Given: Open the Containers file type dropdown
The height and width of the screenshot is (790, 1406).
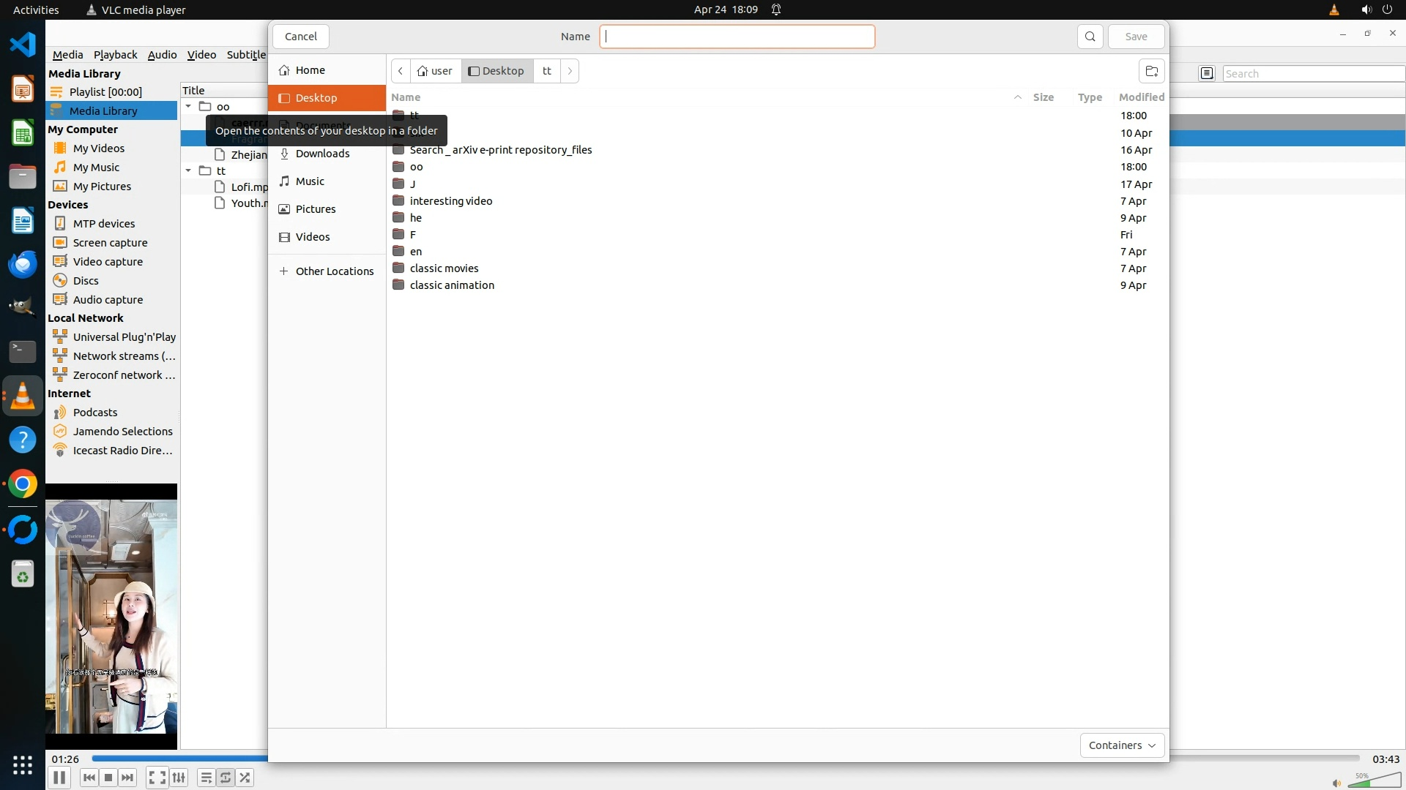Looking at the screenshot, I should click(1122, 745).
